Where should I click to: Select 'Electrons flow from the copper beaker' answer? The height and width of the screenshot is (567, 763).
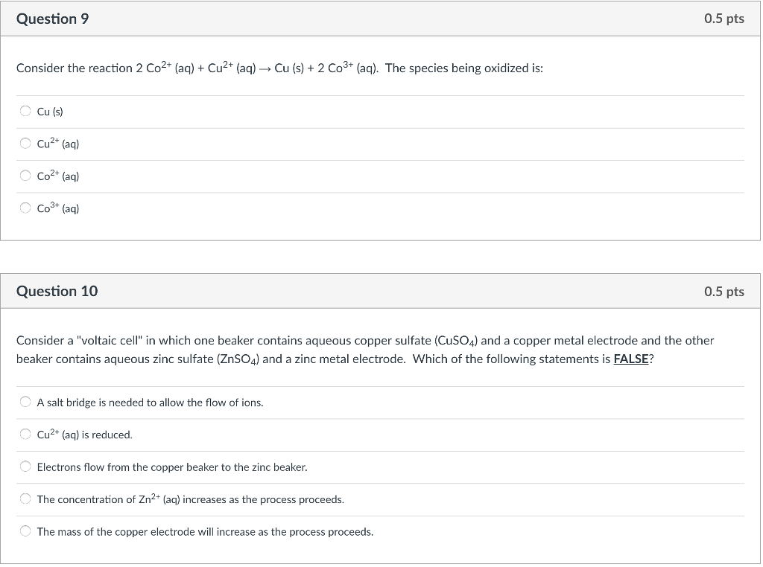click(25, 467)
